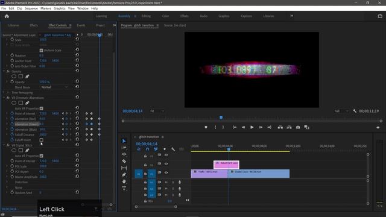Viewport: 386px width, 217px height.
Task: Toggle V3 track output eye
Action: click(166, 155)
